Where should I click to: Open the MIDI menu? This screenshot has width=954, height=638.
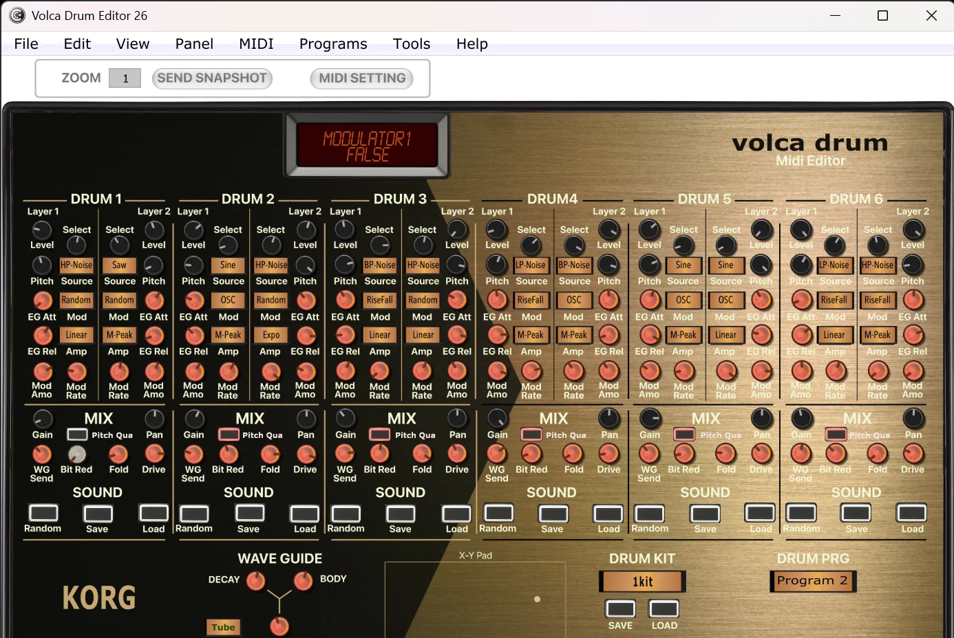(x=256, y=44)
